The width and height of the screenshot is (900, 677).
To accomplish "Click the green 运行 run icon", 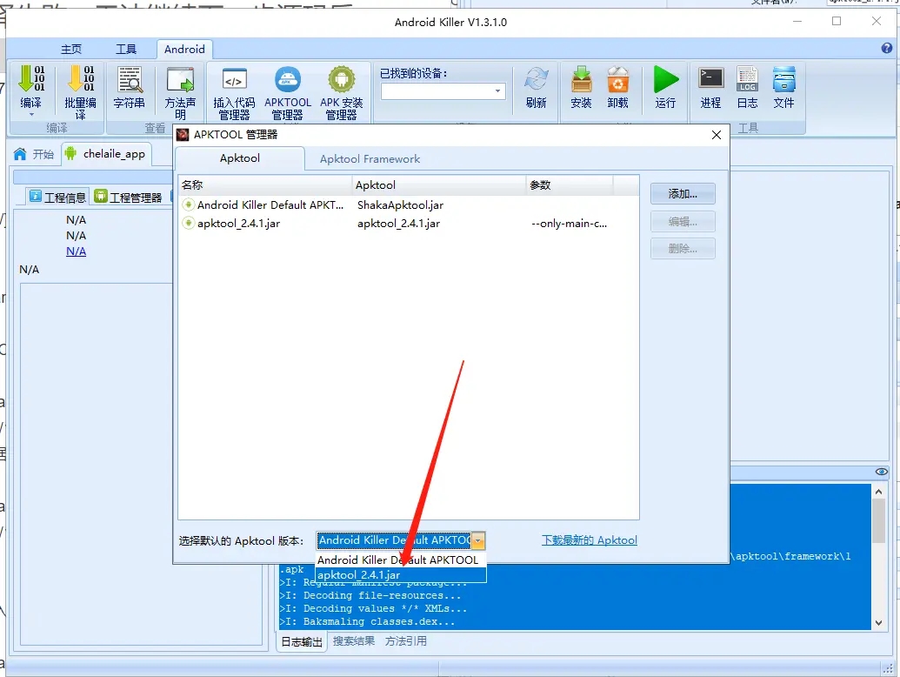I will pyautogui.click(x=665, y=86).
